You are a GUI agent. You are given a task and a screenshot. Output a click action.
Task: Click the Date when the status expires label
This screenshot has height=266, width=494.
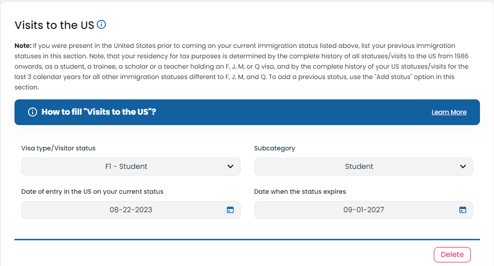point(300,191)
